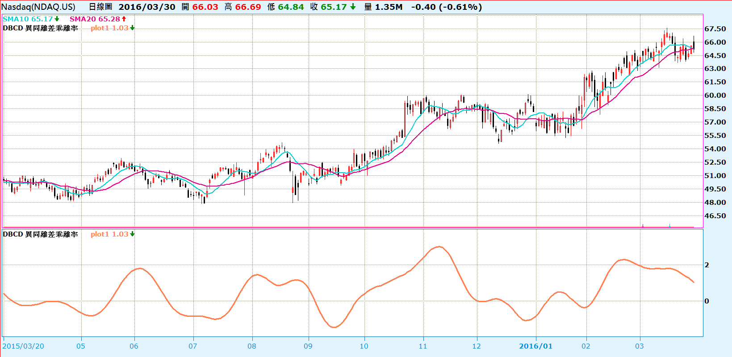This screenshot has height=357, width=732.
Task: Select the SMA20 65.28 indicator label
Action: point(95,19)
